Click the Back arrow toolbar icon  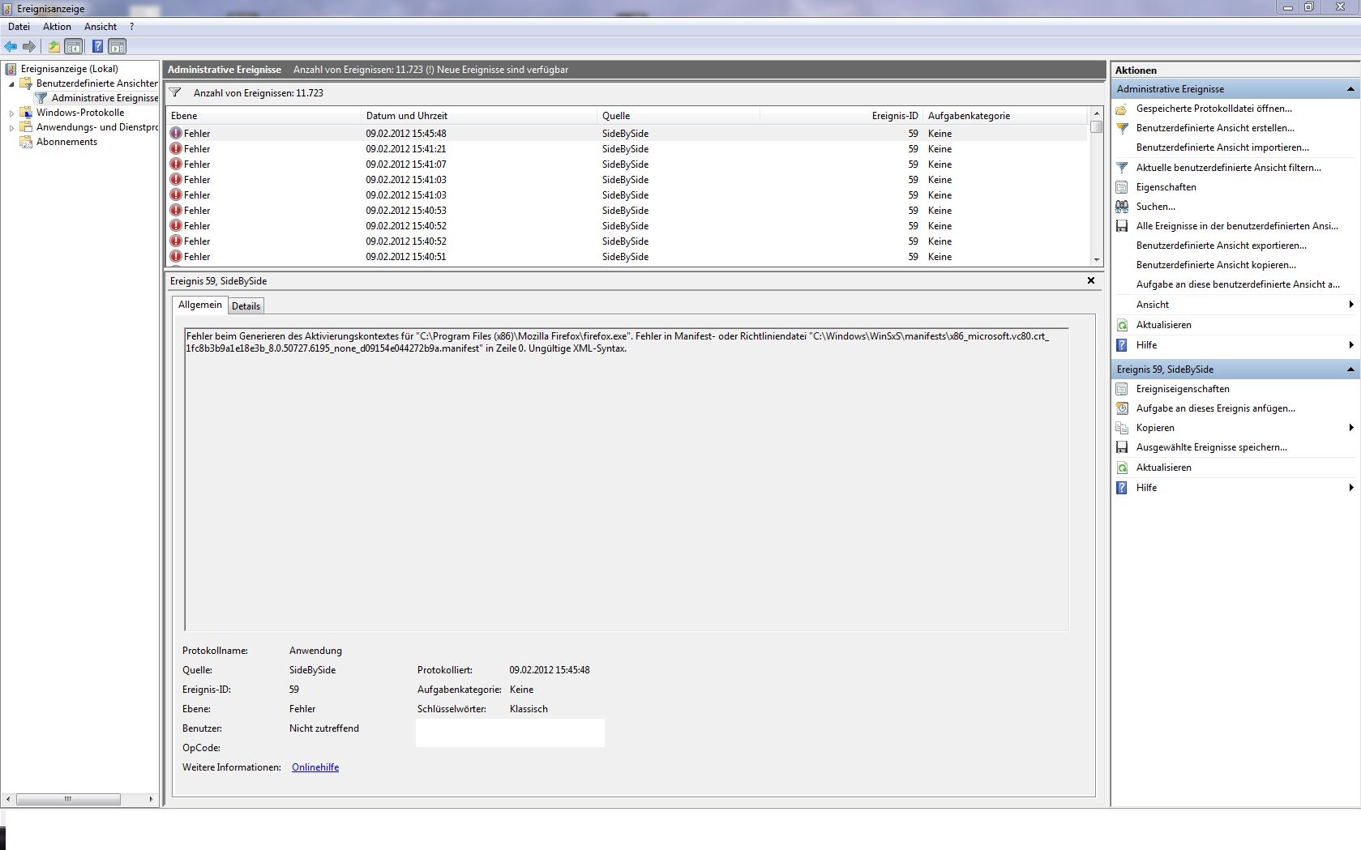(11, 46)
